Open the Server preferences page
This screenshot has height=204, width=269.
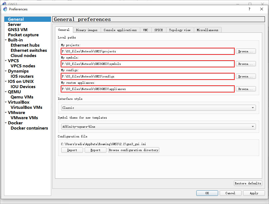14,24
